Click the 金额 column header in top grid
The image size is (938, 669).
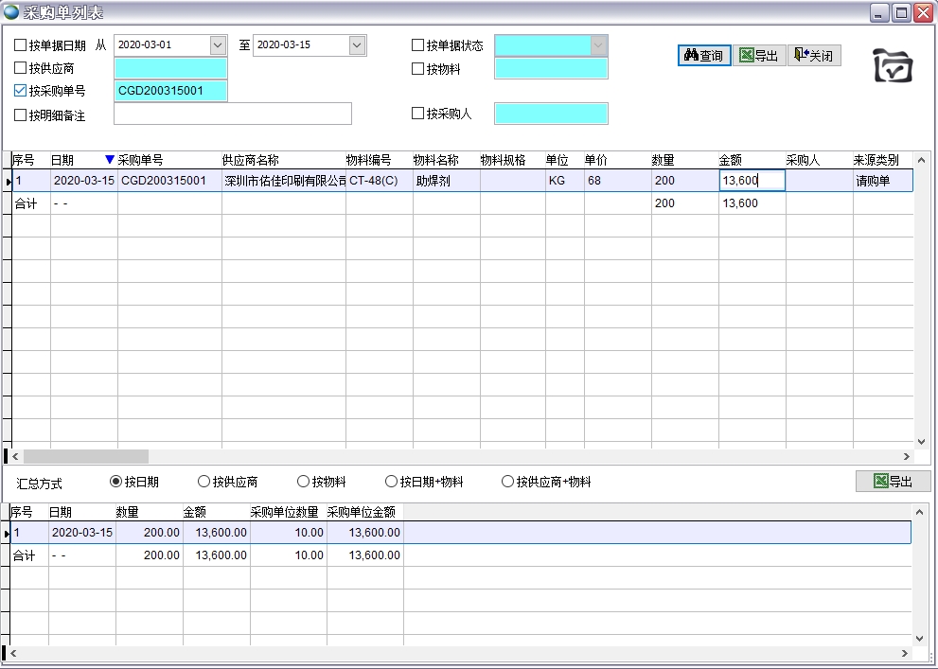click(x=731, y=160)
